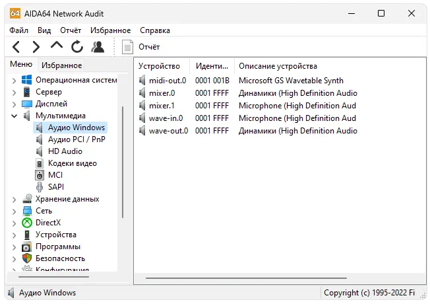Screen dimensions: 430x304
Task: Click the speaker icon beside HD Audio
Action: coord(40,151)
